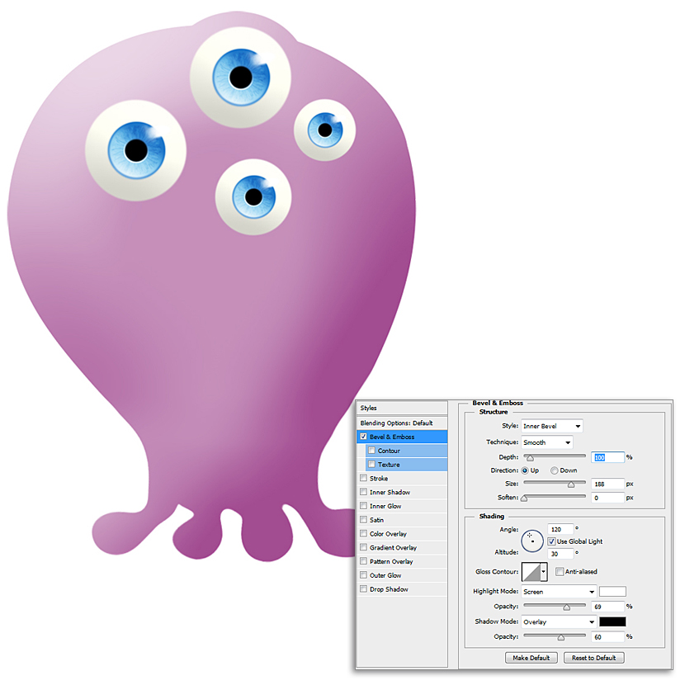This screenshot has width=685, height=685.
Task: Click the Reset to Default button
Action: 593,658
